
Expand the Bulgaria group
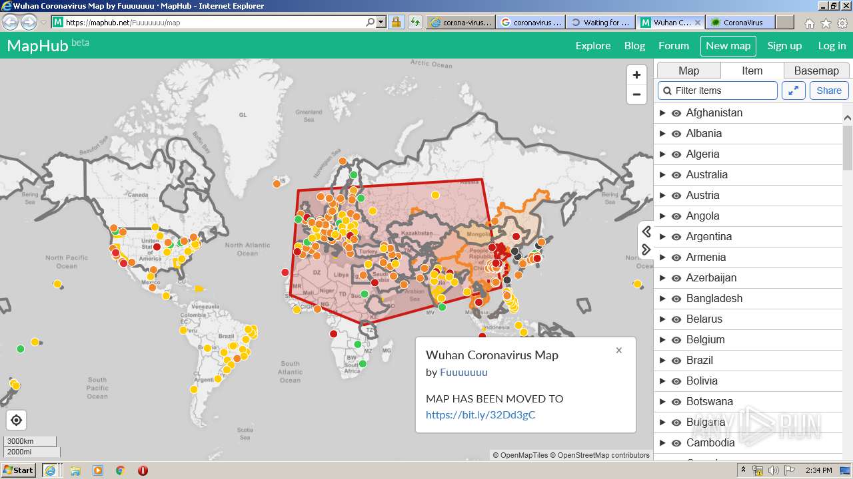[662, 422]
